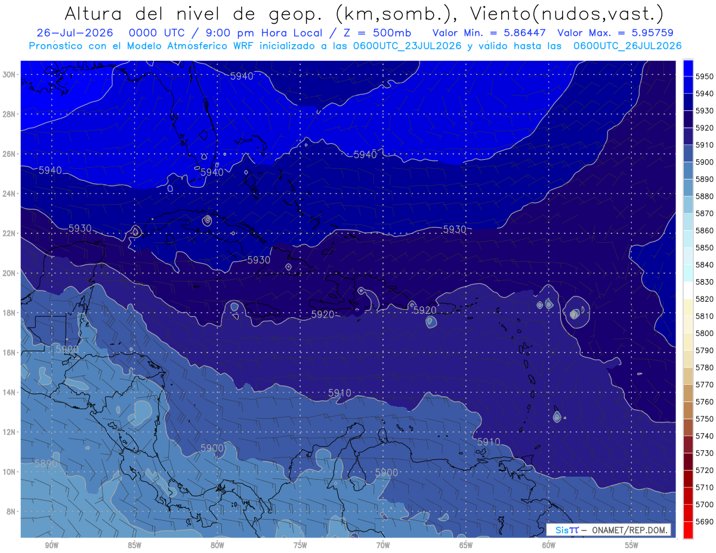Click the bright blue swatch above 5950
The image size is (716, 553).
click(x=688, y=67)
